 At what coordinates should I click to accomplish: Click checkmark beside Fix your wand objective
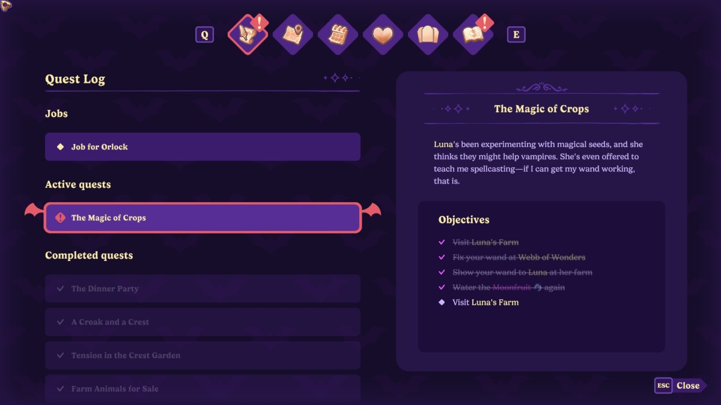tap(442, 257)
